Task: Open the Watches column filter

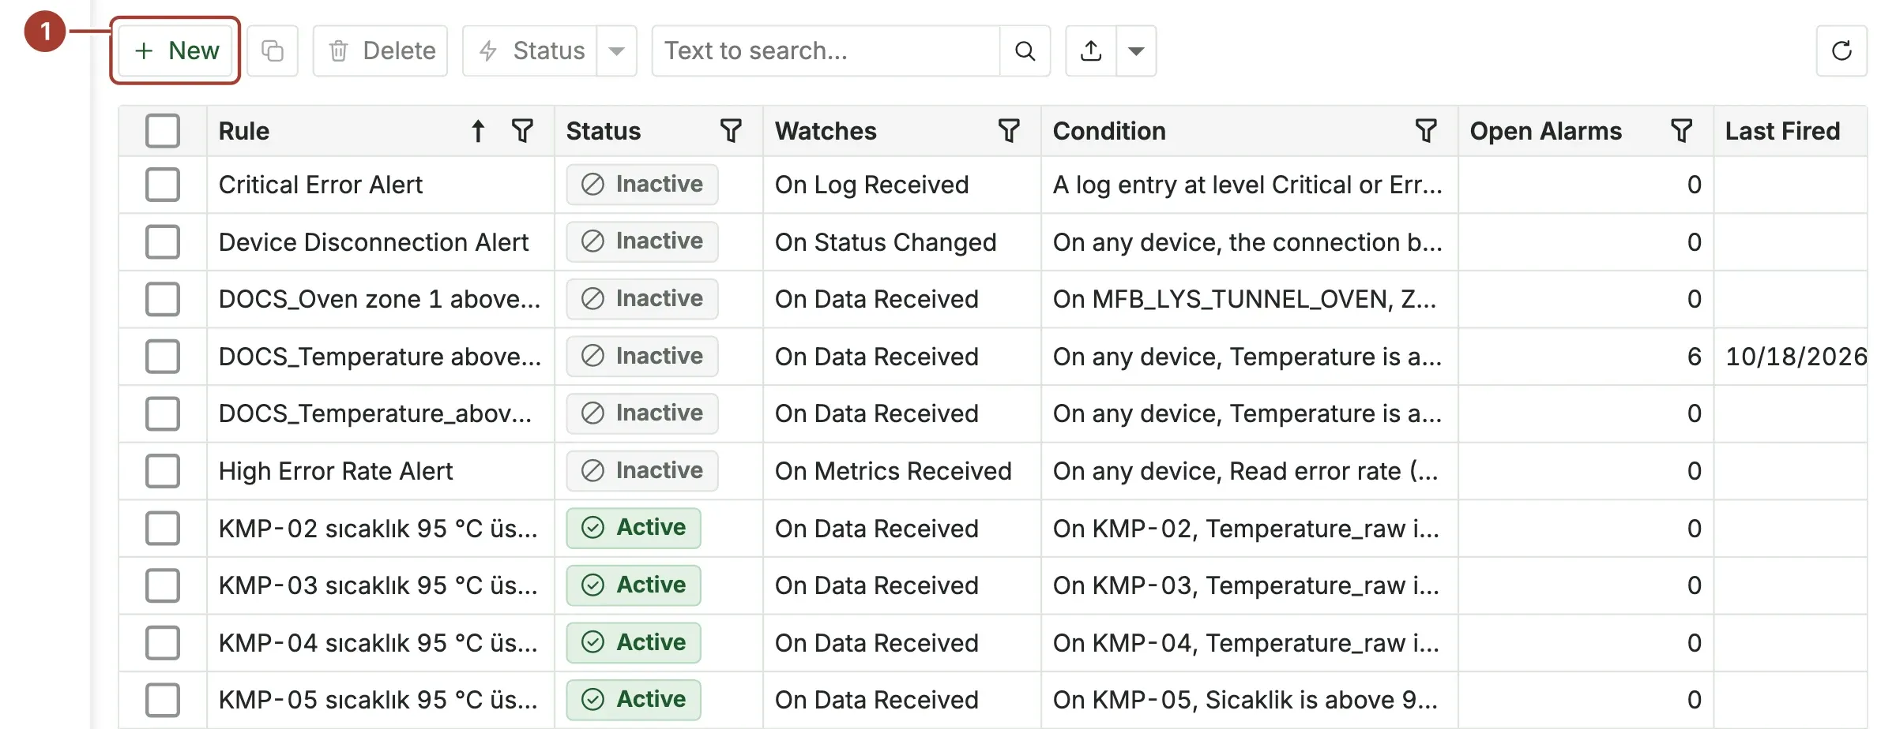Action: [x=1009, y=131]
